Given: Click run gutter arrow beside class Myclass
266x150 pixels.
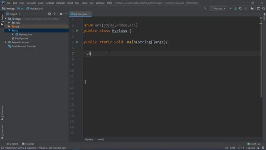Looking at the screenshot, I should click(77, 31).
